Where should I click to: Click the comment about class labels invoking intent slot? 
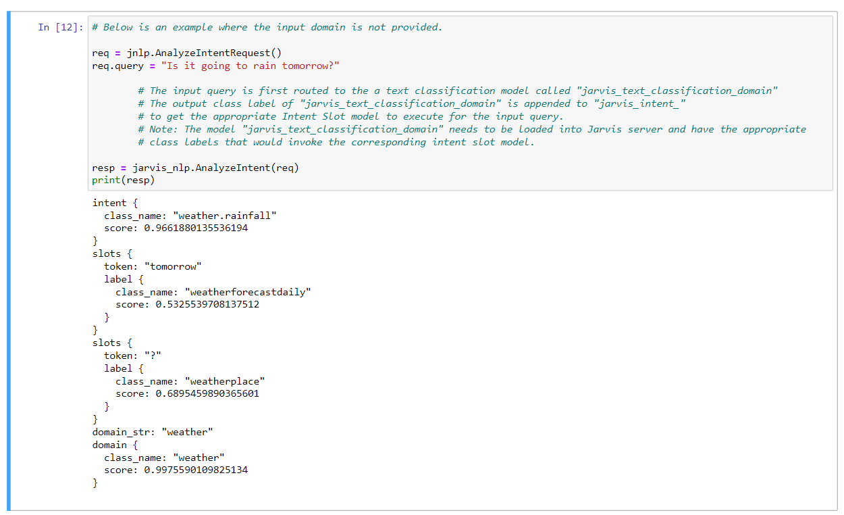point(336,142)
